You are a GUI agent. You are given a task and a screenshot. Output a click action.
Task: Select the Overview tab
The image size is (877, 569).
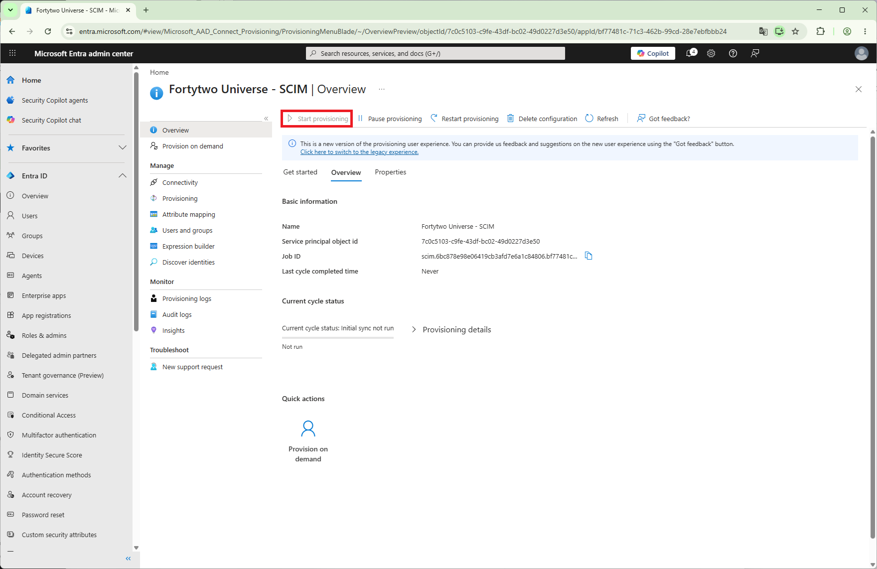coord(346,172)
